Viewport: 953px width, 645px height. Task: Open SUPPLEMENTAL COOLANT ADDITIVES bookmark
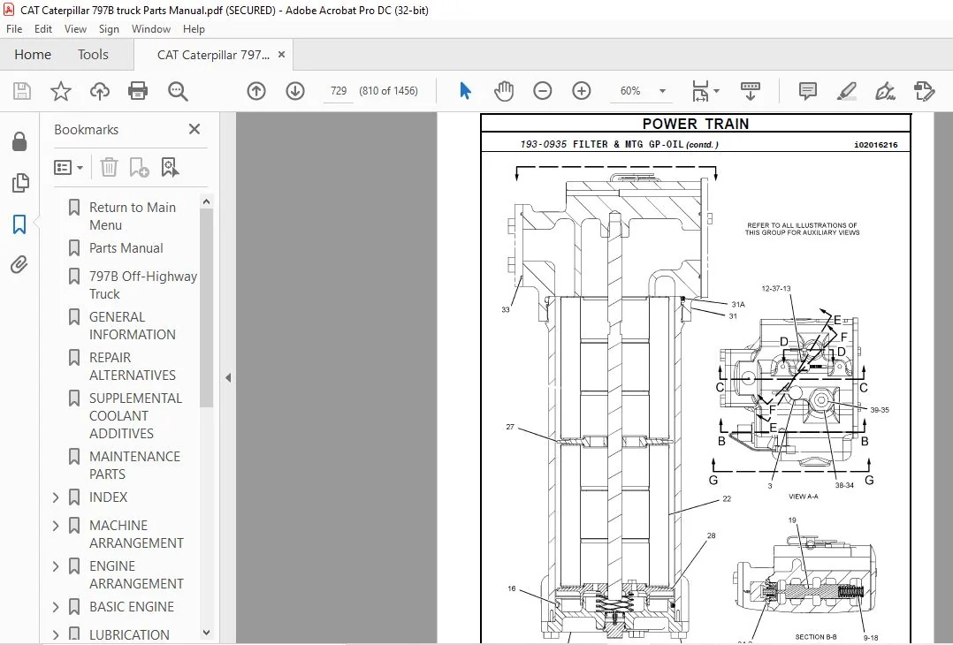pyautogui.click(x=135, y=416)
